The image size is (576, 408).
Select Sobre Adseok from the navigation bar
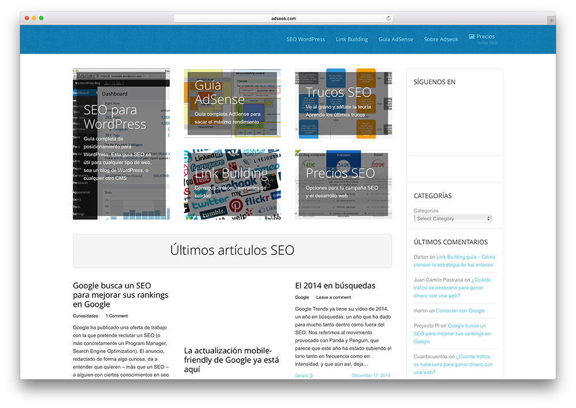pyautogui.click(x=441, y=39)
